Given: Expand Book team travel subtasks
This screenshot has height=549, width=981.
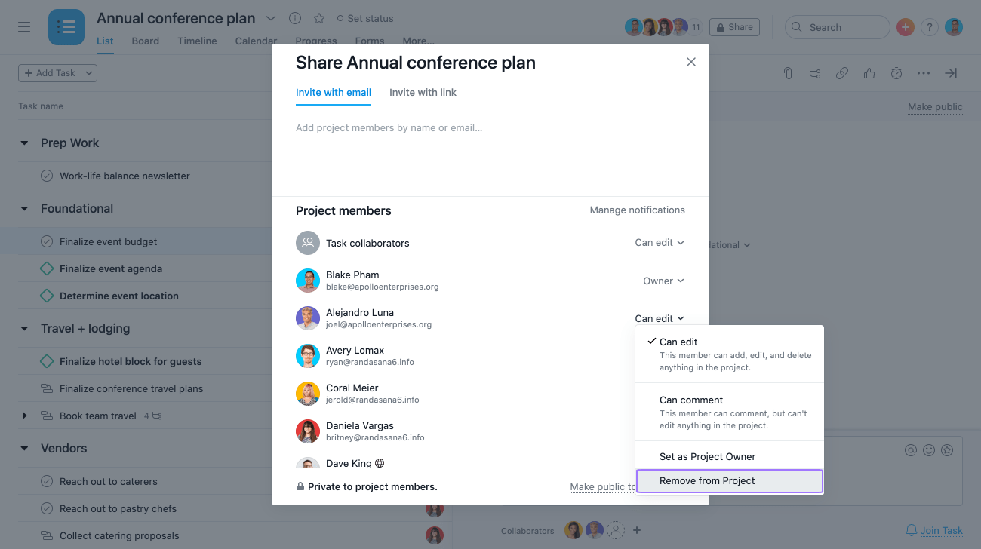Looking at the screenshot, I should [24, 416].
